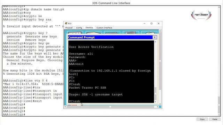Click the IOS CLI vertical scrollbar thumb

point(219,105)
